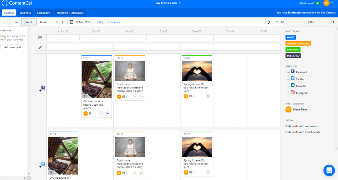
Task: Filter by Approved post state
Action: tap(293, 50)
